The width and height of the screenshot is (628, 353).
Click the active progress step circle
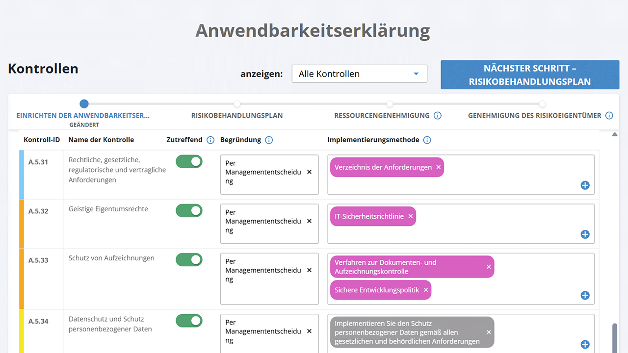[x=84, y=104]
